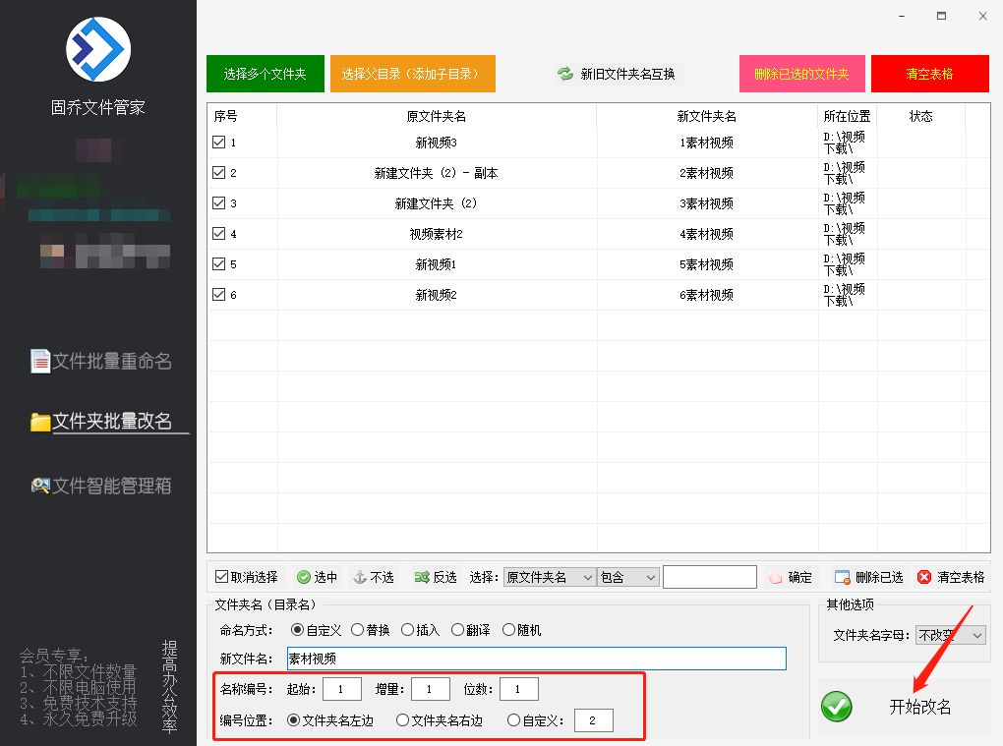Click the cell 新视频1

click(437, 264)
